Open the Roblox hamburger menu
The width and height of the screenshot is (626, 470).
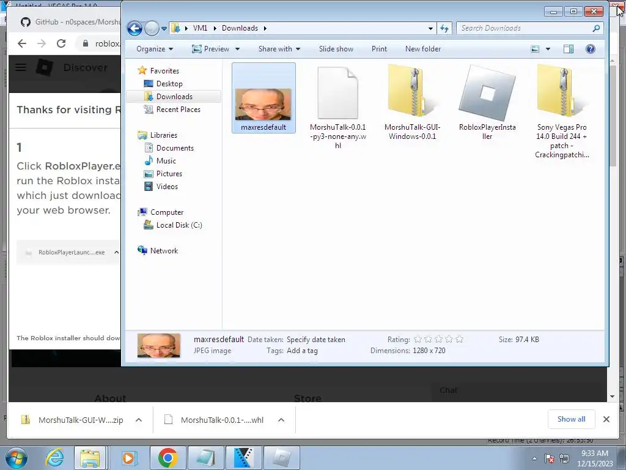click(x=21, y=67)
